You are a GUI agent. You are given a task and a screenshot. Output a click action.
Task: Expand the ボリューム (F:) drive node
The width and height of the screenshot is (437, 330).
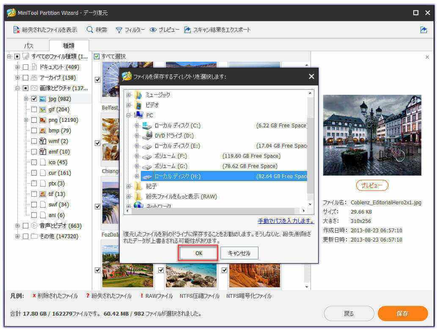point(136,156)
